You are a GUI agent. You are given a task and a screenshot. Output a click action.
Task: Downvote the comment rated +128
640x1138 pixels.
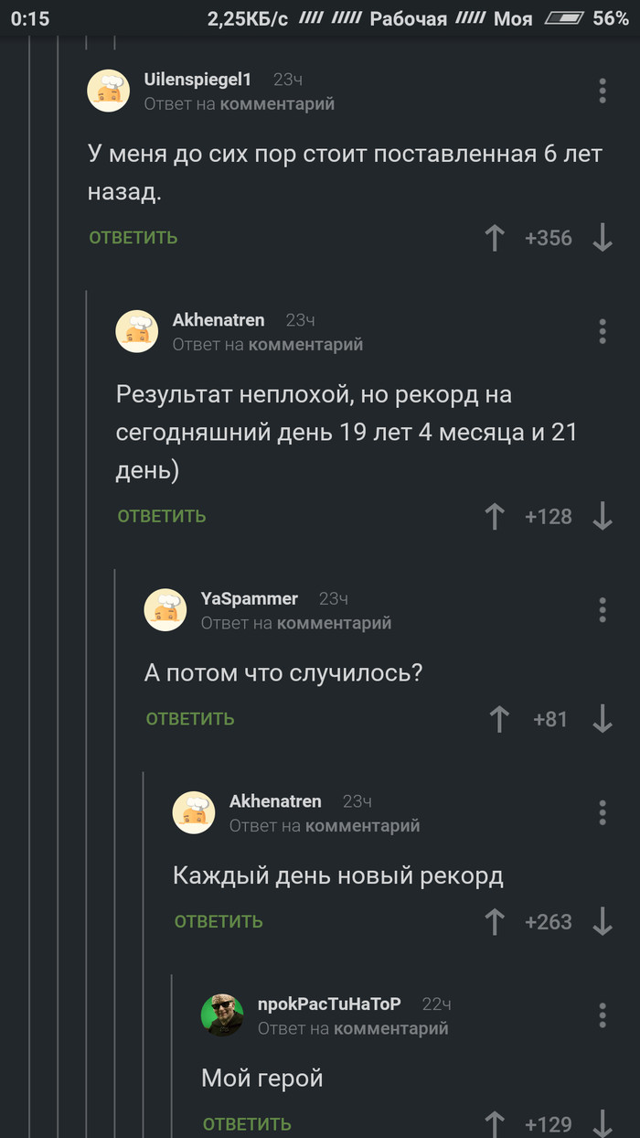tap(603, 516)
